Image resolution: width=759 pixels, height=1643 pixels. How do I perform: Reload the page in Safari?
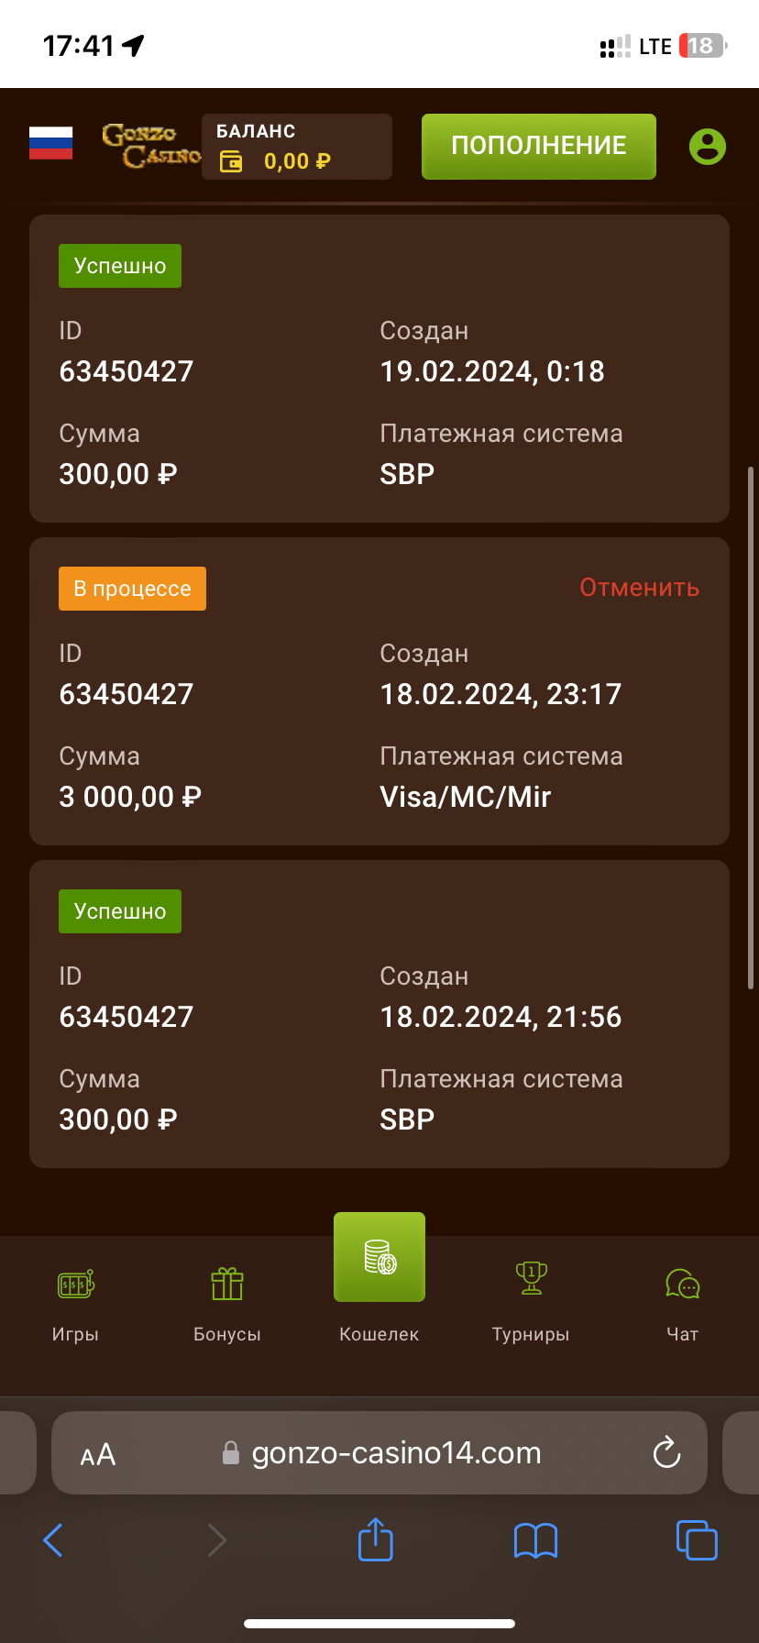(666, 1452)
